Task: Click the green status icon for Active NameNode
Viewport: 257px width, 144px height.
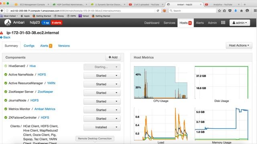Action: tap(6, 74)
